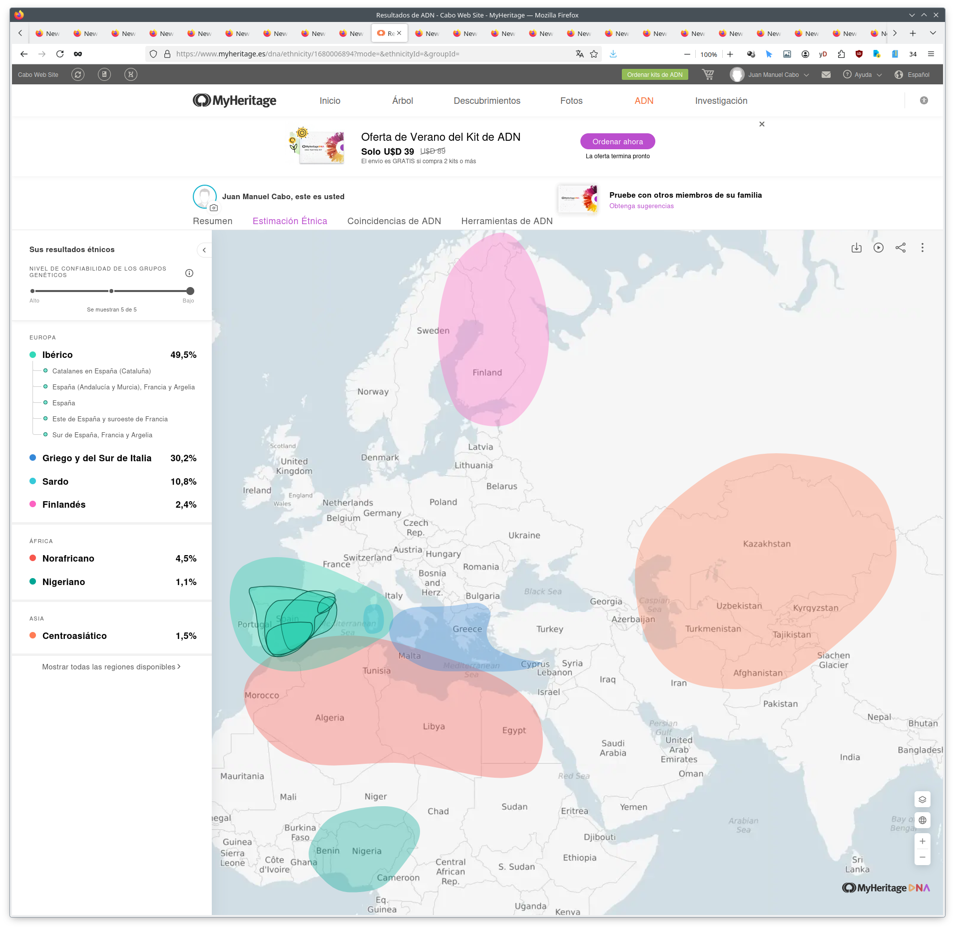Open the Descubrimientos menu
The width and height of the screenshot is (955, 929).
(486, 101)
